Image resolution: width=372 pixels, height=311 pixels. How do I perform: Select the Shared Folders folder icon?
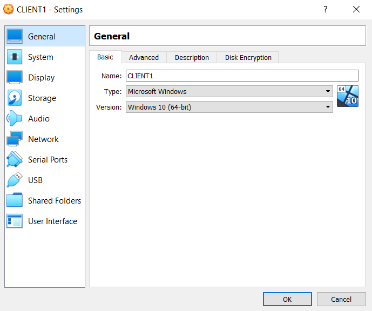(x=15, y=200)
